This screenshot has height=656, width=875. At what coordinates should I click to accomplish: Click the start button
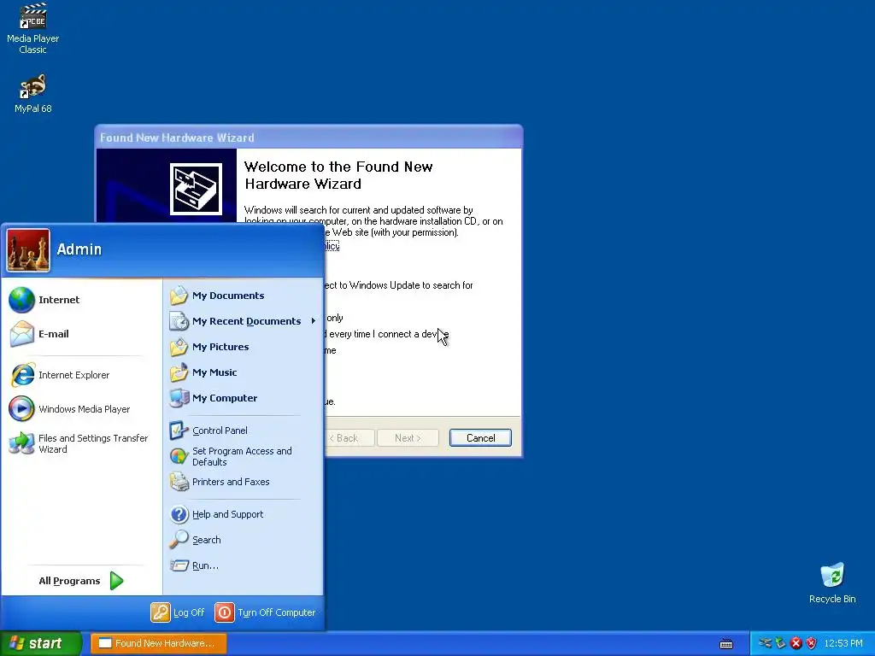pos(40,643)
